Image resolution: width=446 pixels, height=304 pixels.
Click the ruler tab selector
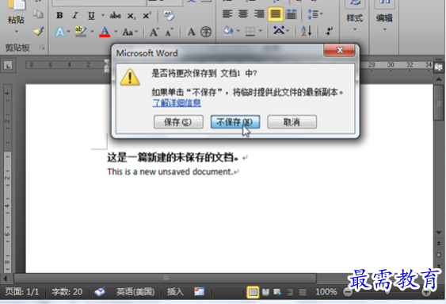click(8, 66)
